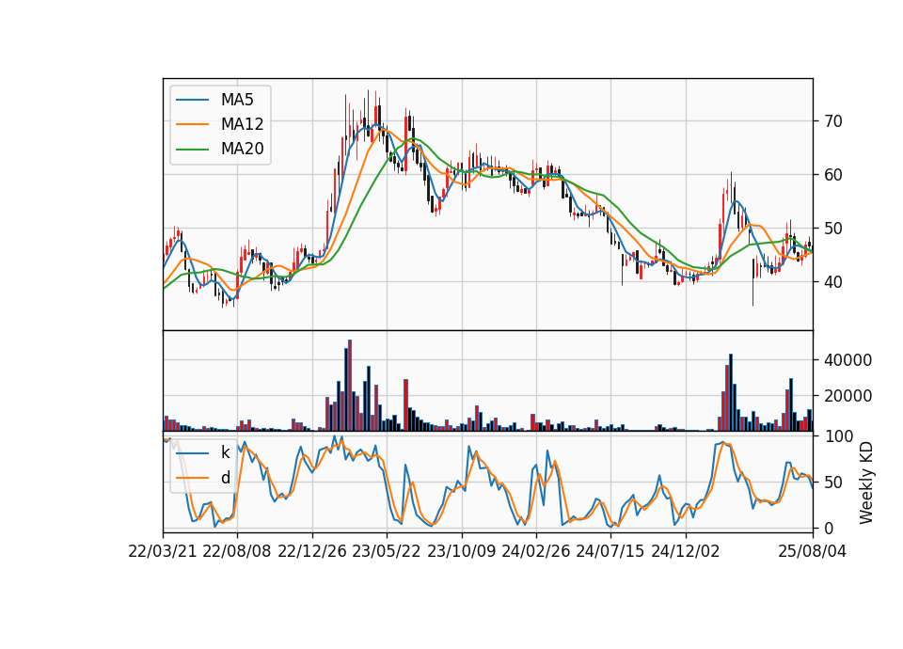Click the blue MA5 legend line sample
The height and width of the screenshot is (649, 903).
click(x=192, y=100)
